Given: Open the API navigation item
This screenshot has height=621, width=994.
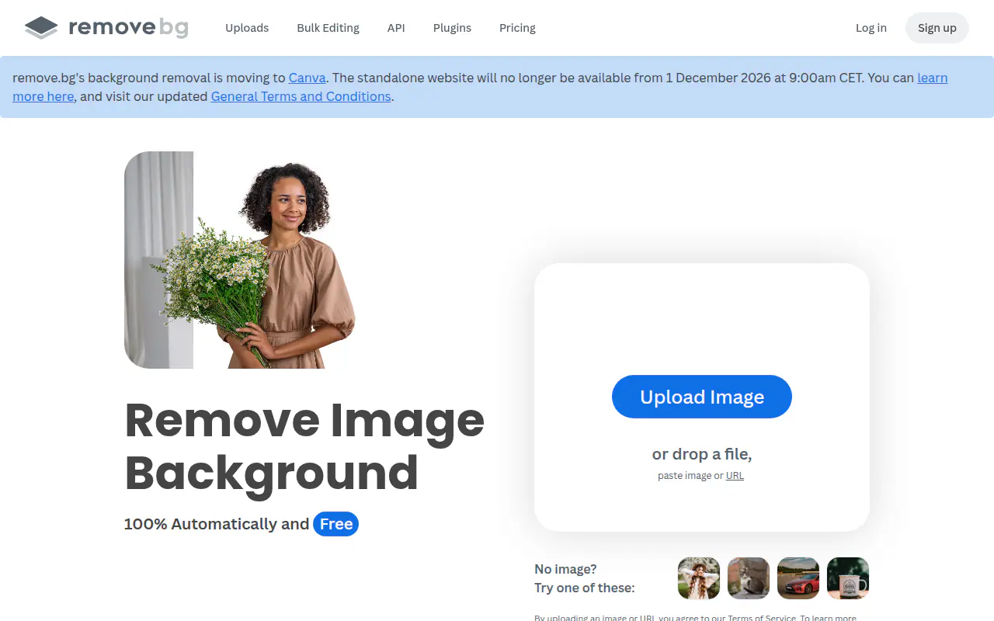Looking at the screenshot, I should click(x=396, y=28).
